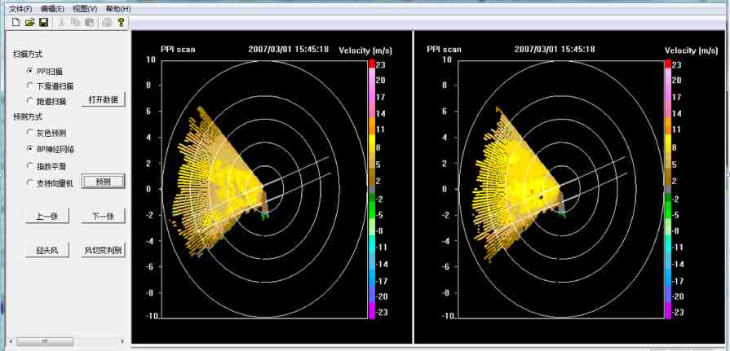Viewport: 730px width, 351px height.
Task: Open the 帮助(H) menu
Action: (117, 8)
